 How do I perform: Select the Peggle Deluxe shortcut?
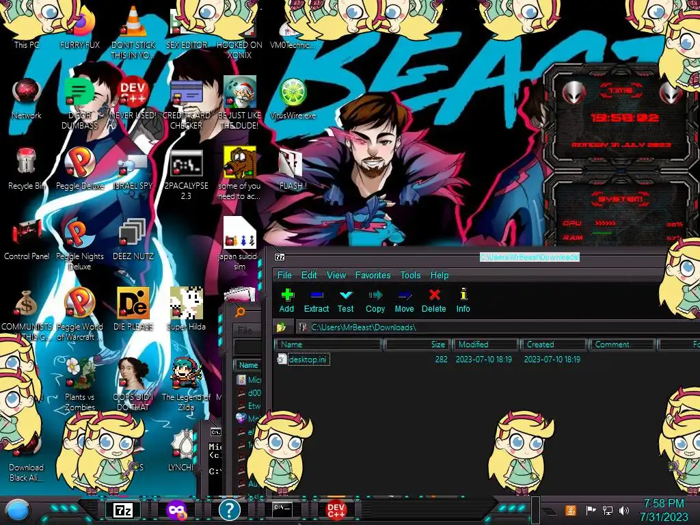[x=80, y=169]
